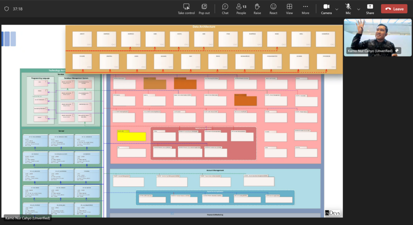Open the More options menu
The width and height of the screenshot is (413, 225).
(305, 8)
